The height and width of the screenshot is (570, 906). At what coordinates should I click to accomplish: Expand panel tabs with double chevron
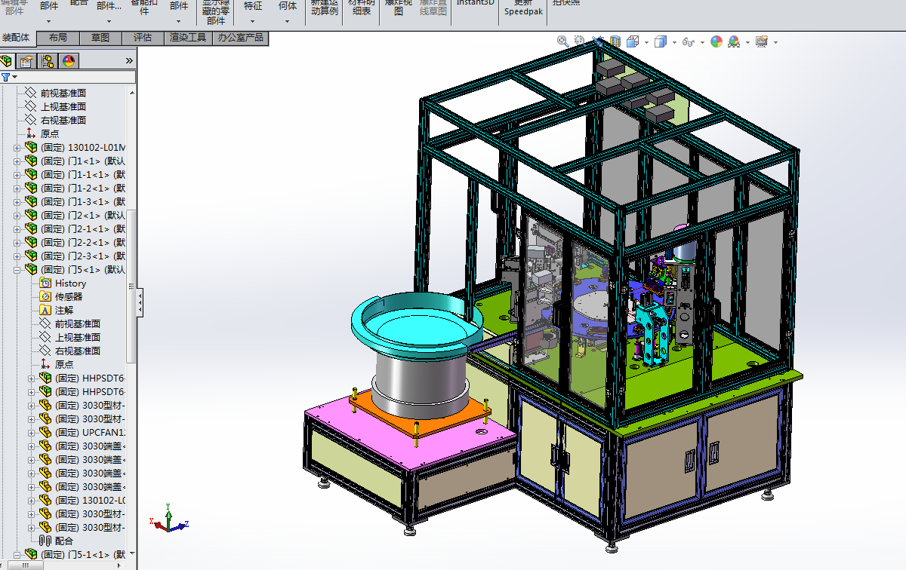(129, 61)
